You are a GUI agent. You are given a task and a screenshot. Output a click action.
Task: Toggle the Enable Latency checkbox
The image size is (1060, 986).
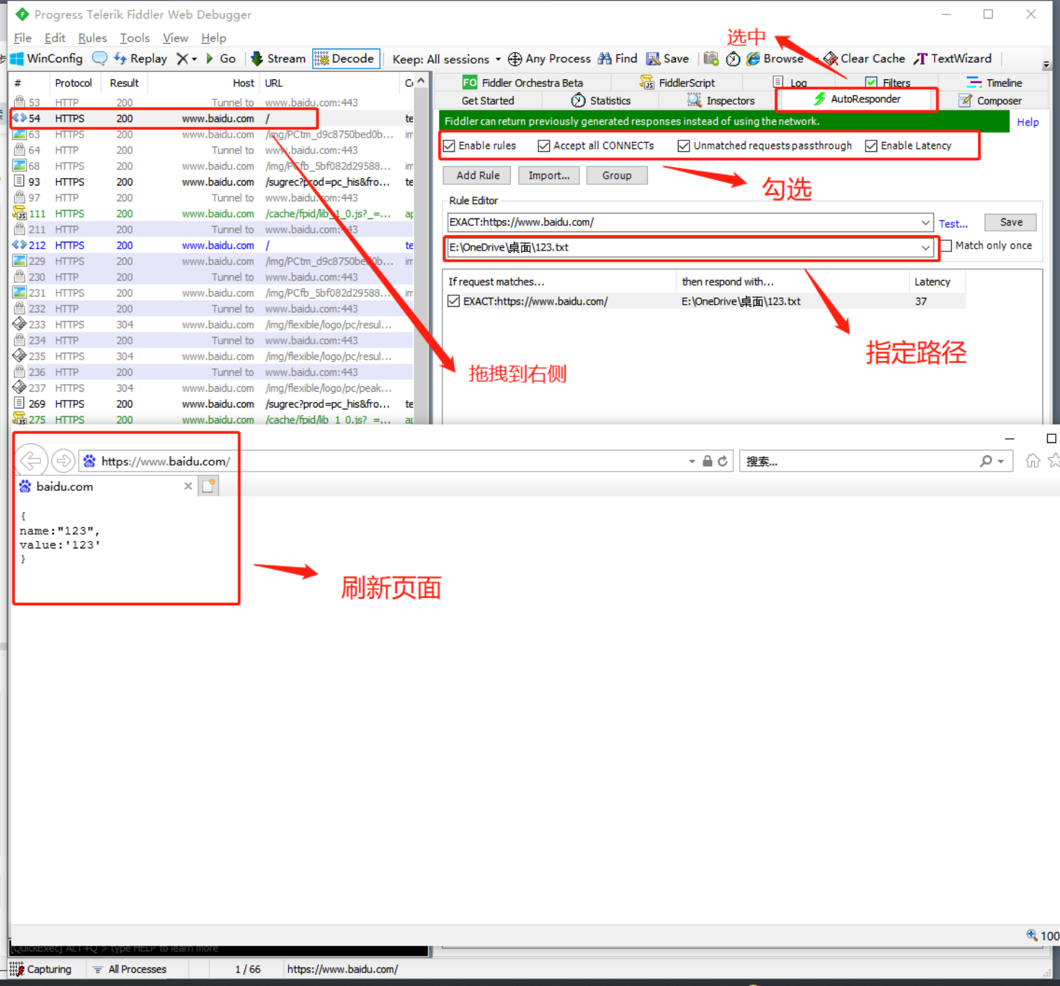pos(871,146)
